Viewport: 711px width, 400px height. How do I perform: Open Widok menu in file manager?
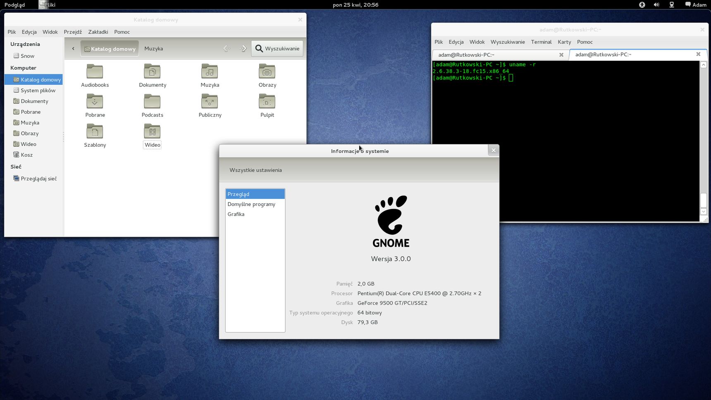(x=50, y=32)
